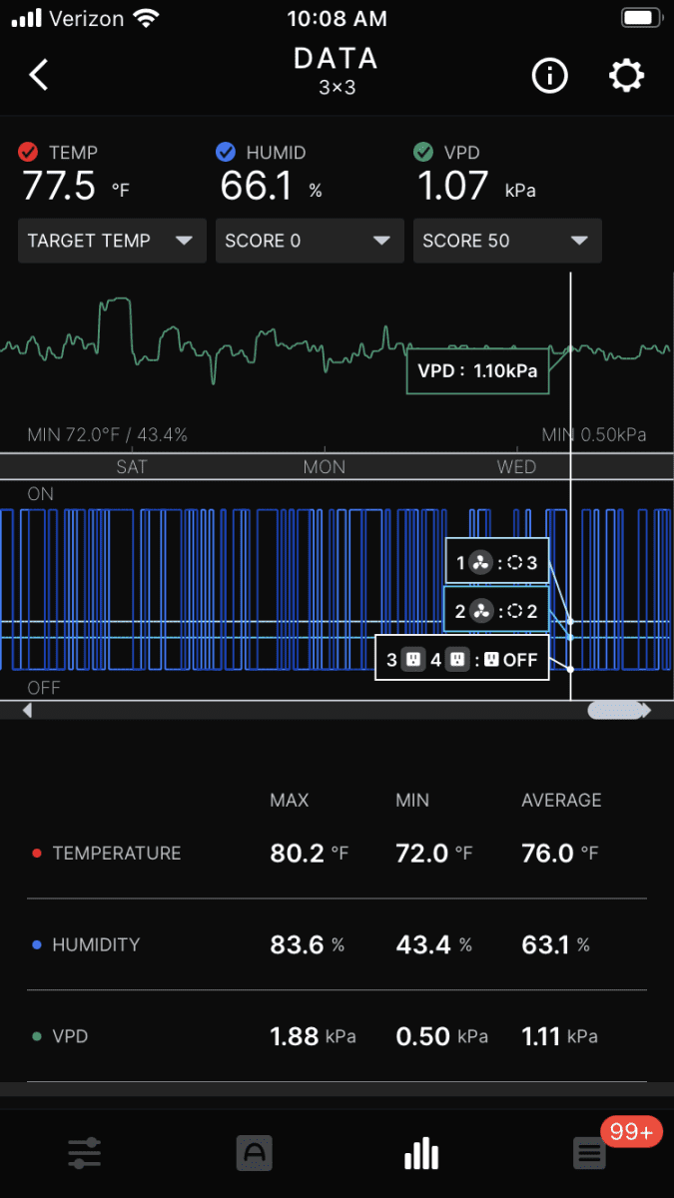Click the timeline scrollbar right arrow
The image size is (674, 1198).
click(647, 711)
